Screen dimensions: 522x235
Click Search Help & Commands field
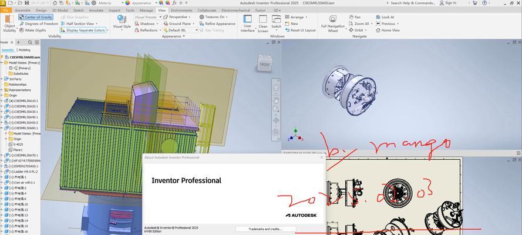point(413,3)
